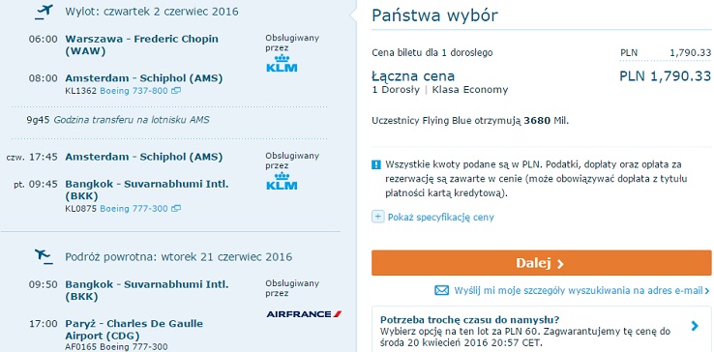Open the Pokaż specyfikację ceny price breakdown
714x352 pixels.
(441, 218)
